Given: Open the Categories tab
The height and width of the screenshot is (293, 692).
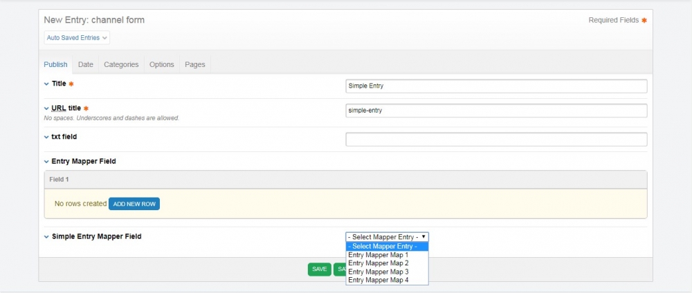Looking at the screenshot, I should 121,64.
